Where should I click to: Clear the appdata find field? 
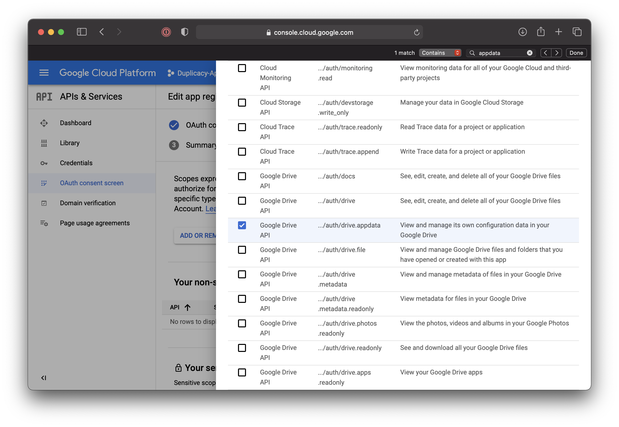(x=529, y=53)
